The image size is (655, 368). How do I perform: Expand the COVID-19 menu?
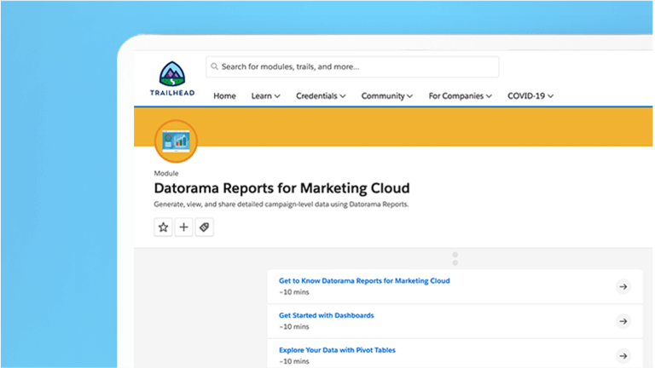point(530,96)
